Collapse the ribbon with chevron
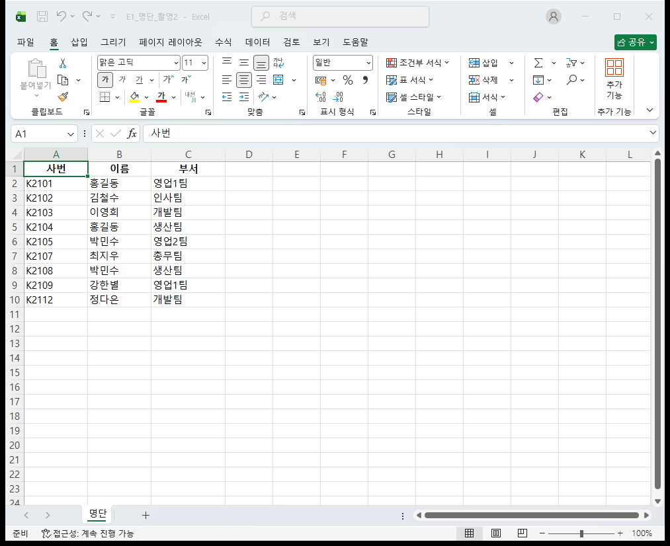670x546 pixels. (x=650, y=110)
